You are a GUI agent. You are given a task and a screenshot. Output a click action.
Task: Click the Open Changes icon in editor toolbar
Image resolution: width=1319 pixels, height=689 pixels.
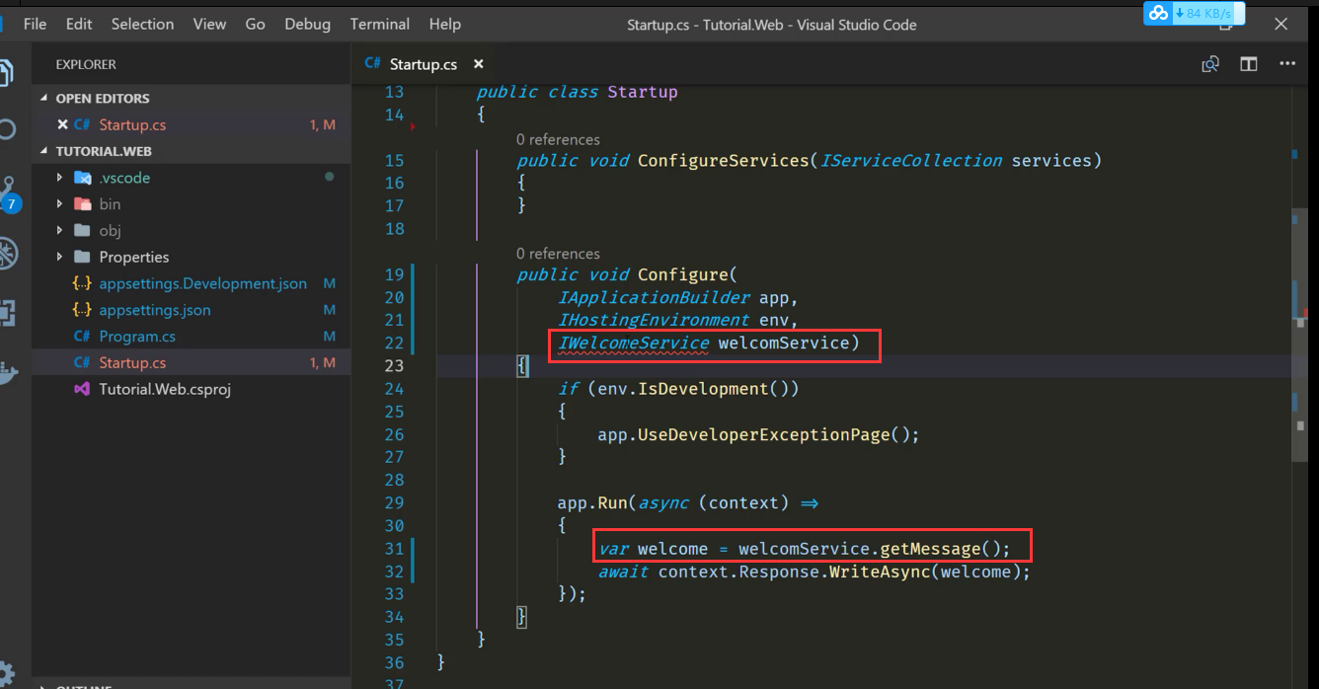(1209, 64)
